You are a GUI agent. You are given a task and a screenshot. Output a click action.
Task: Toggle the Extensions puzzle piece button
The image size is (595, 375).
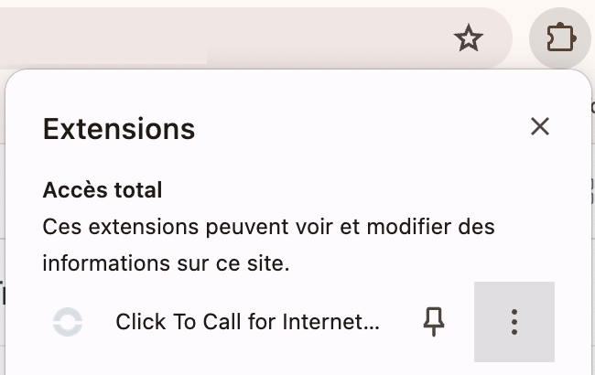click(560, 37)
